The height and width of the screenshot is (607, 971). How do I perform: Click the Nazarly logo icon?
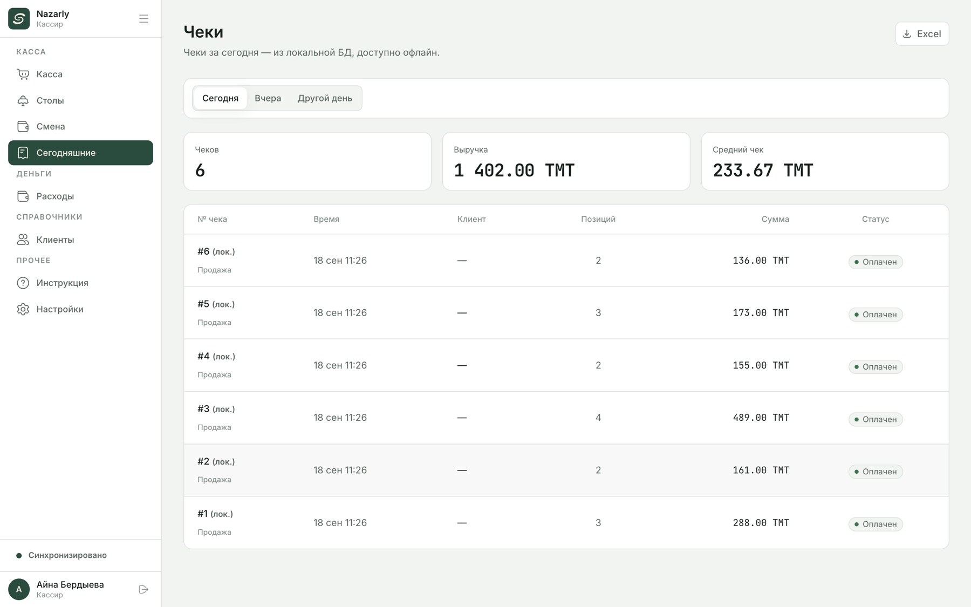tap(19, 19)
